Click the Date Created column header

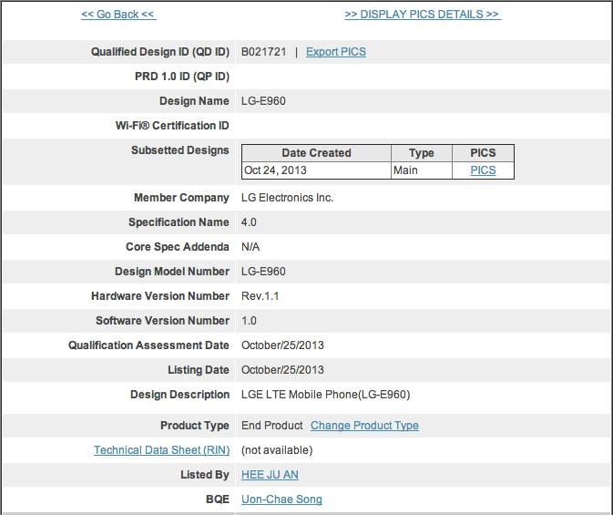click(x=316, y=153)
